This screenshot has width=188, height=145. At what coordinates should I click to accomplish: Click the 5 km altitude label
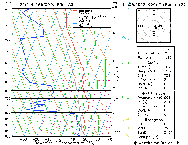(x=114, y=74)
